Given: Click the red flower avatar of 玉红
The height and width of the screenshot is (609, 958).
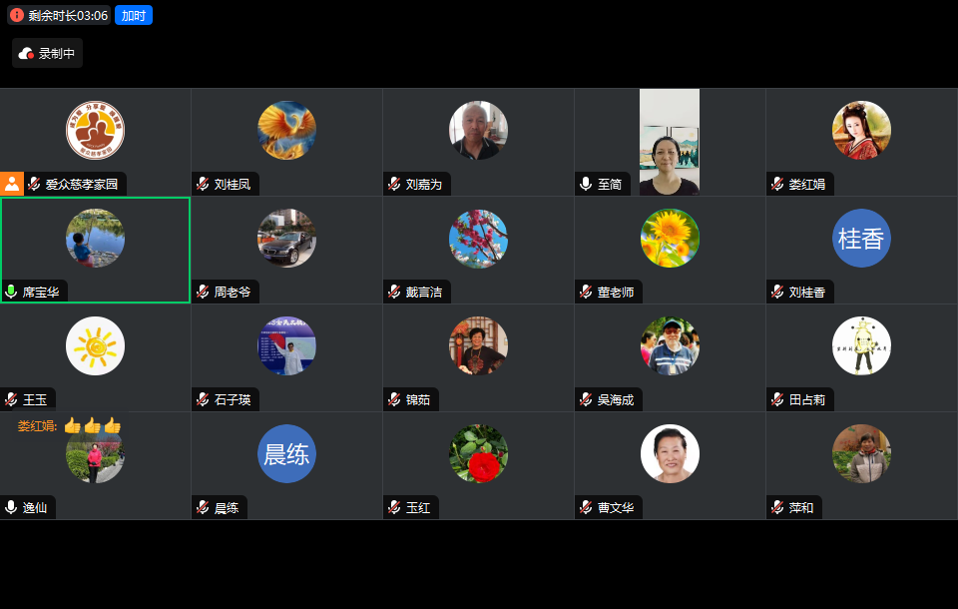Looking at the screenshot, I should tap(478, 453).
